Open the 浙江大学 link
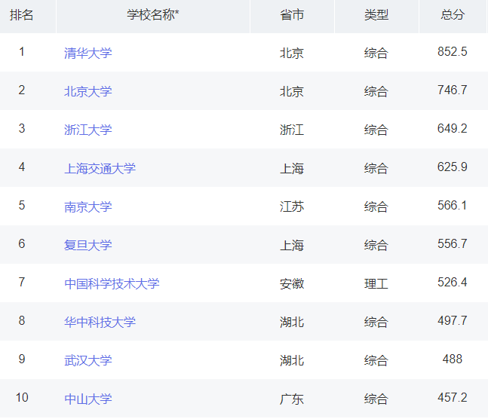The image size is (488, 419). point(87,130)
